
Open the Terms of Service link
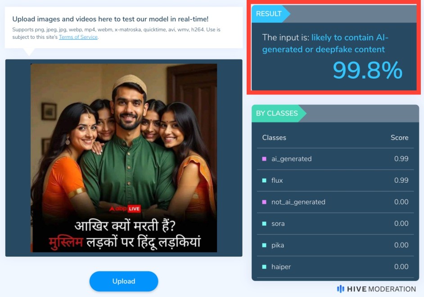[x=78, y=37]
